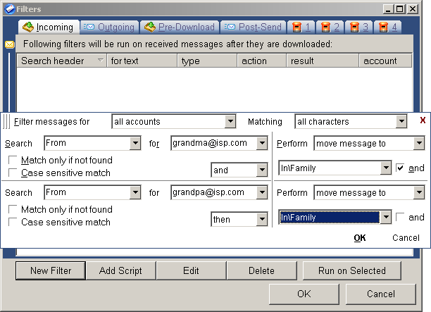The image size is (431, 312).
Task: Open custom filter tab 1
Action: coord(301,27)
